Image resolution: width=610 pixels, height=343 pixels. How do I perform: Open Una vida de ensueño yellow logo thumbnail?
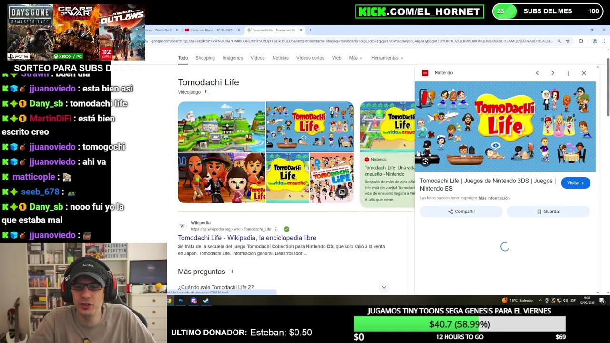(x=287, y=178)
